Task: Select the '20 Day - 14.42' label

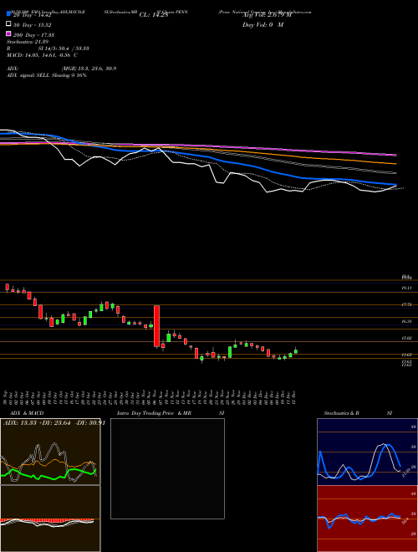Action: pyautogui.click(x=33, y=15)
